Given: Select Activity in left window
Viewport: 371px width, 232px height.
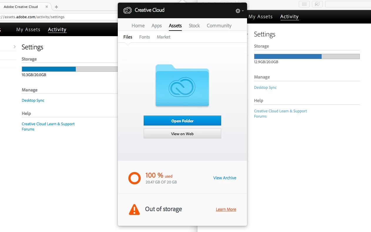Looking at the screenshot, I should coord(57,29).
